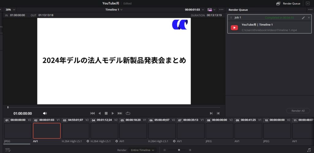Select clip 11 thumbnail

(x=303, y=131)
